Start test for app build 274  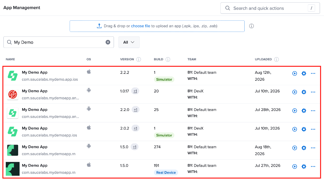point(295,148)
